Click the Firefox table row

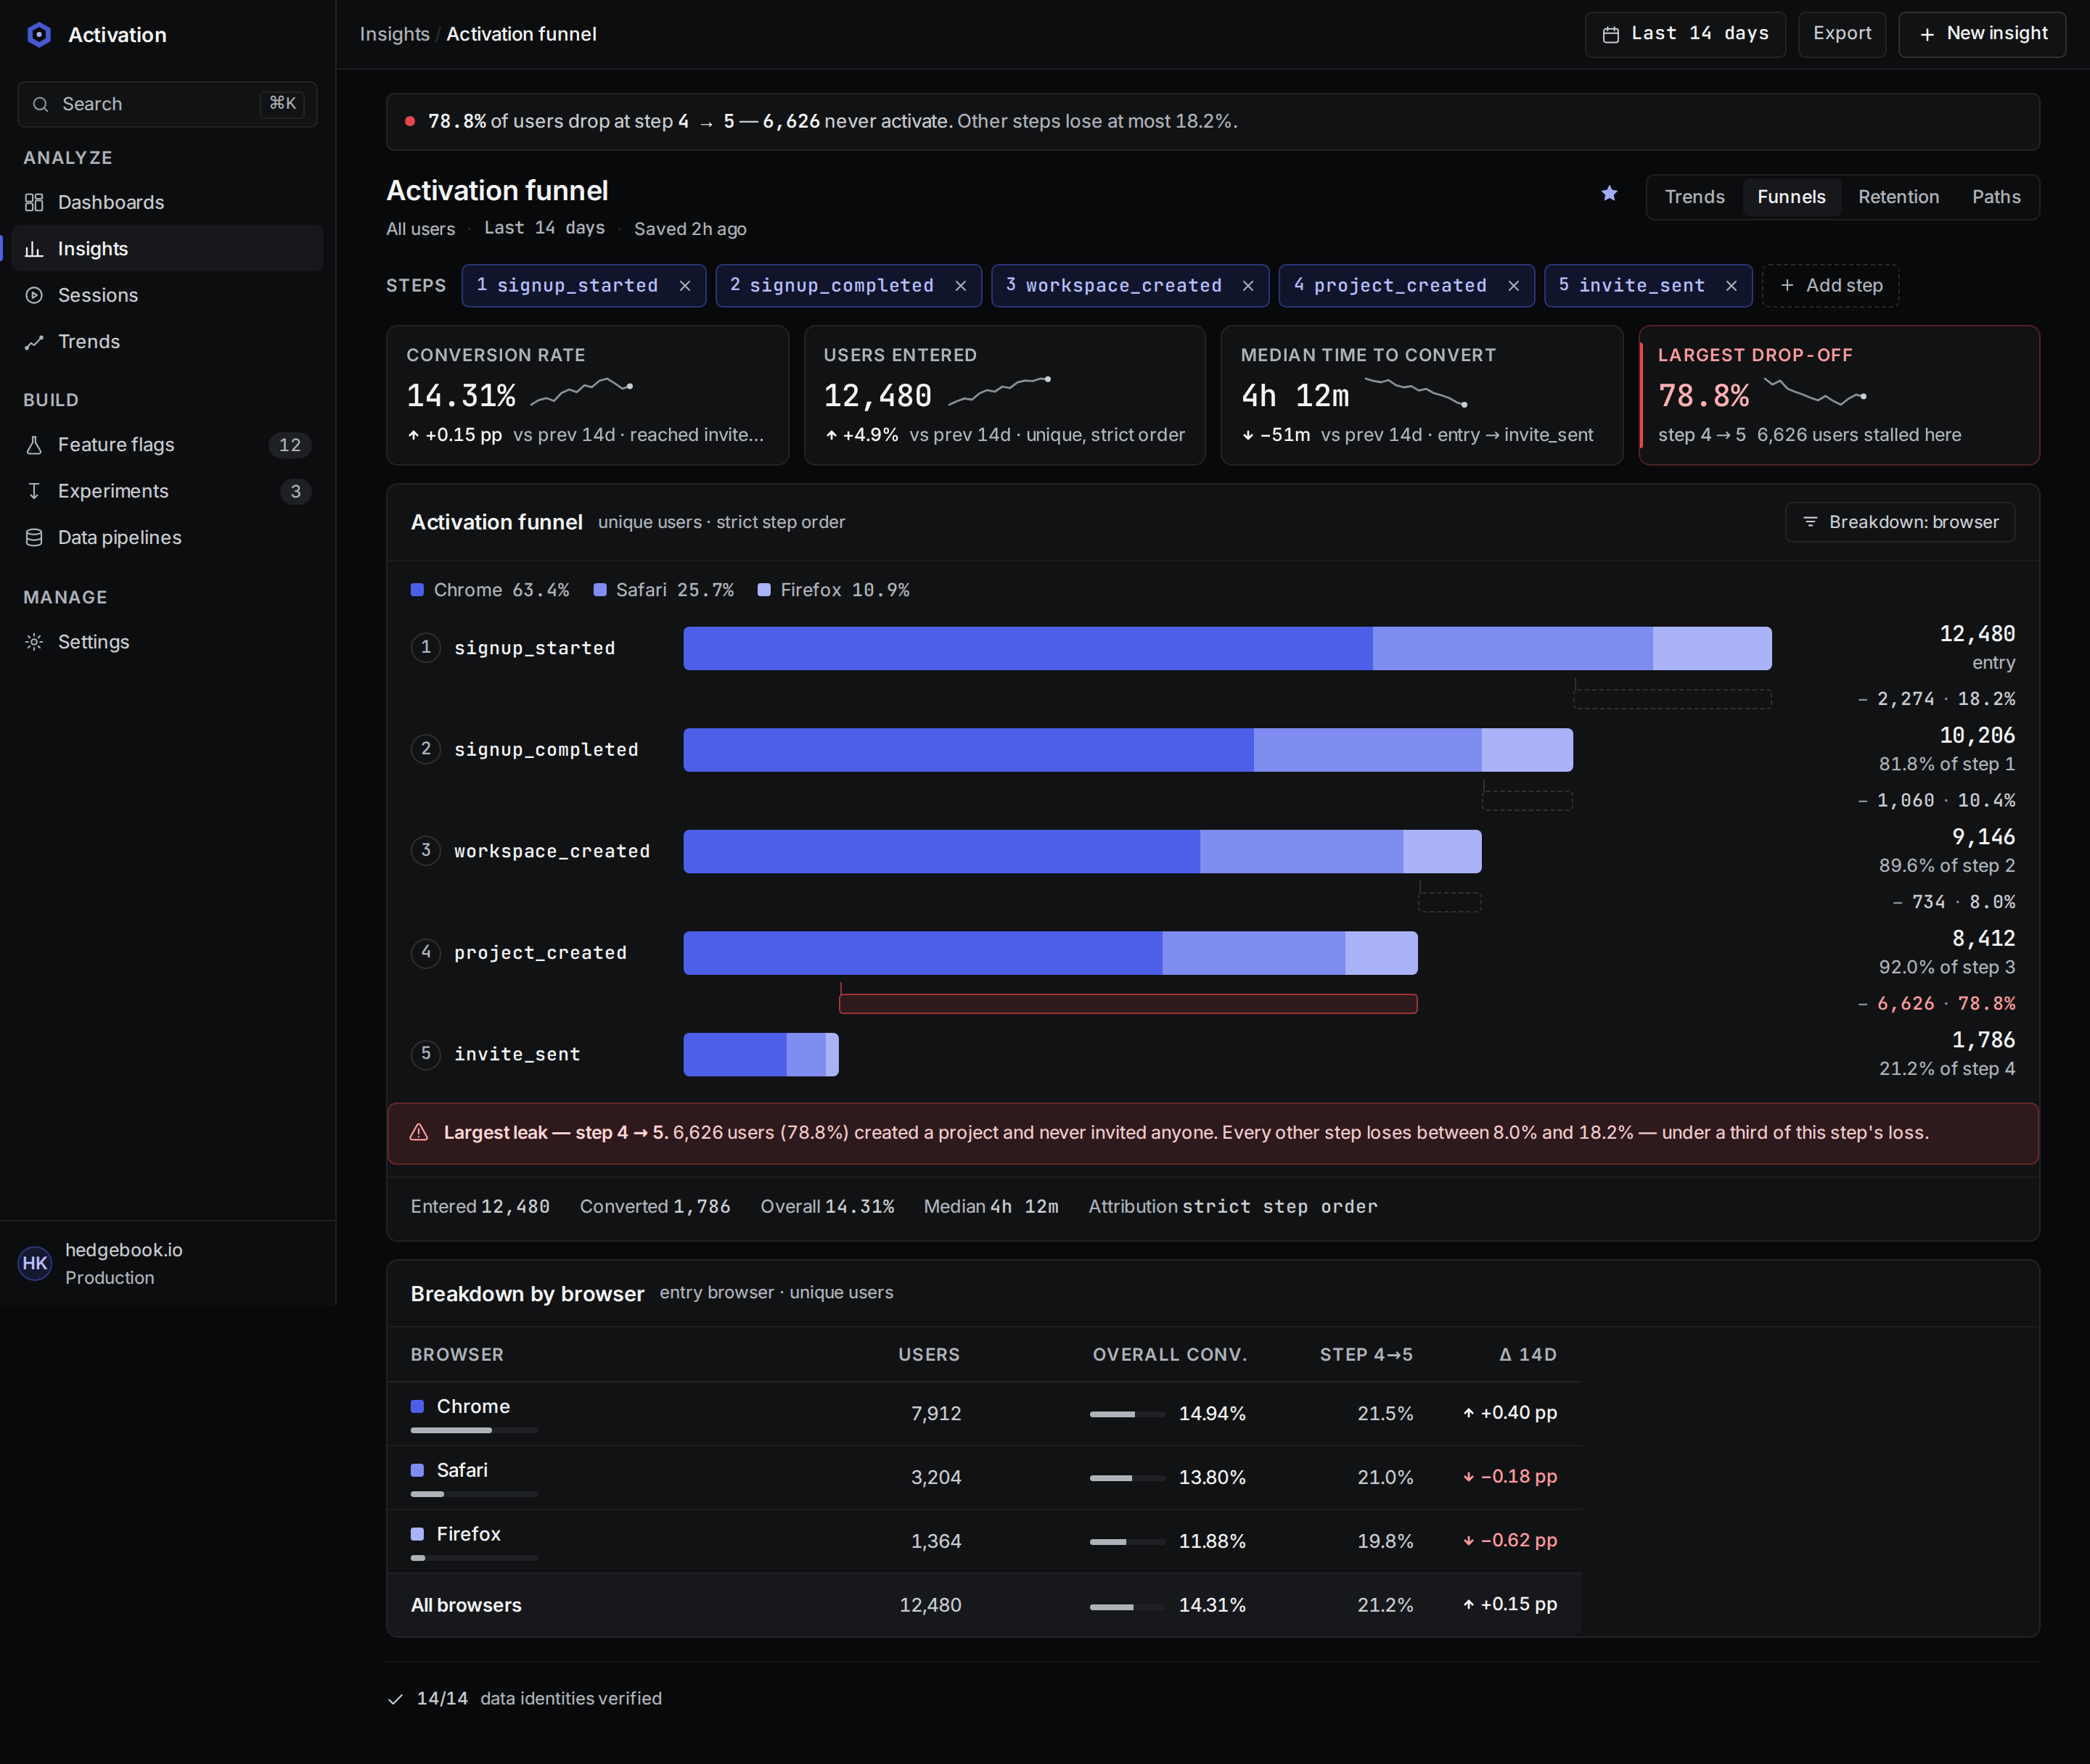pos(985,1541)
